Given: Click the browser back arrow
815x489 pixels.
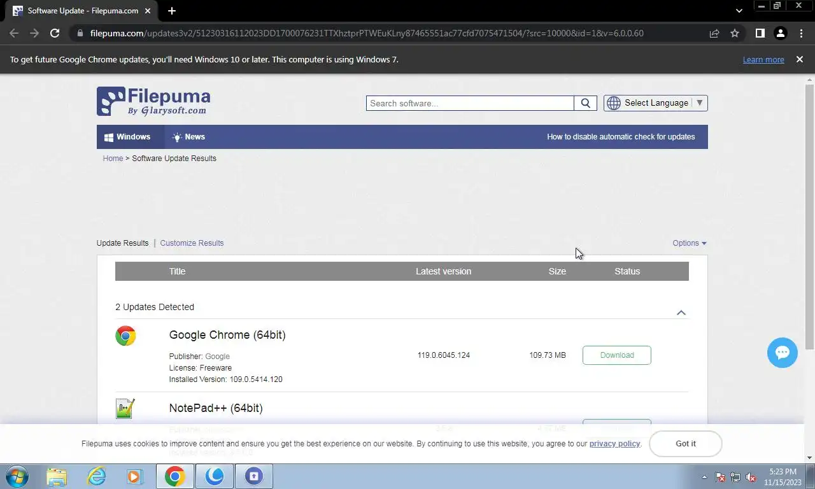Looking at the screenshot, I should [x=14, y=33].
